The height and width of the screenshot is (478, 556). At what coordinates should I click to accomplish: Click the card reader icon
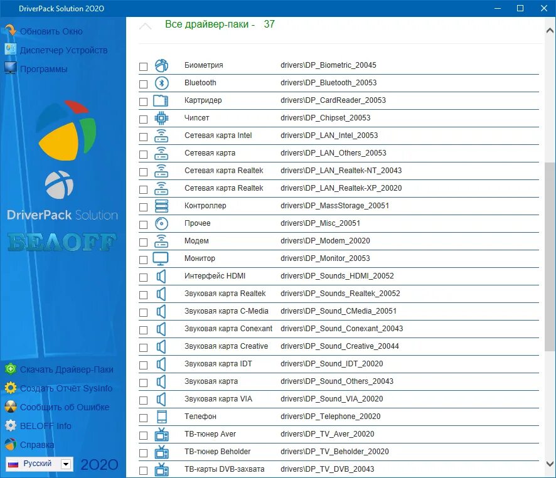[161, 100]
